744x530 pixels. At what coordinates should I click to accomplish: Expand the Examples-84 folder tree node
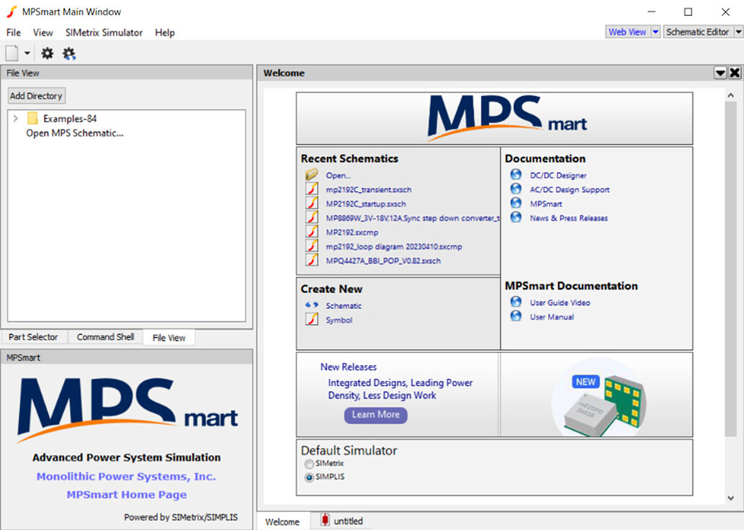pyautogui.click(x=16, y=118)
